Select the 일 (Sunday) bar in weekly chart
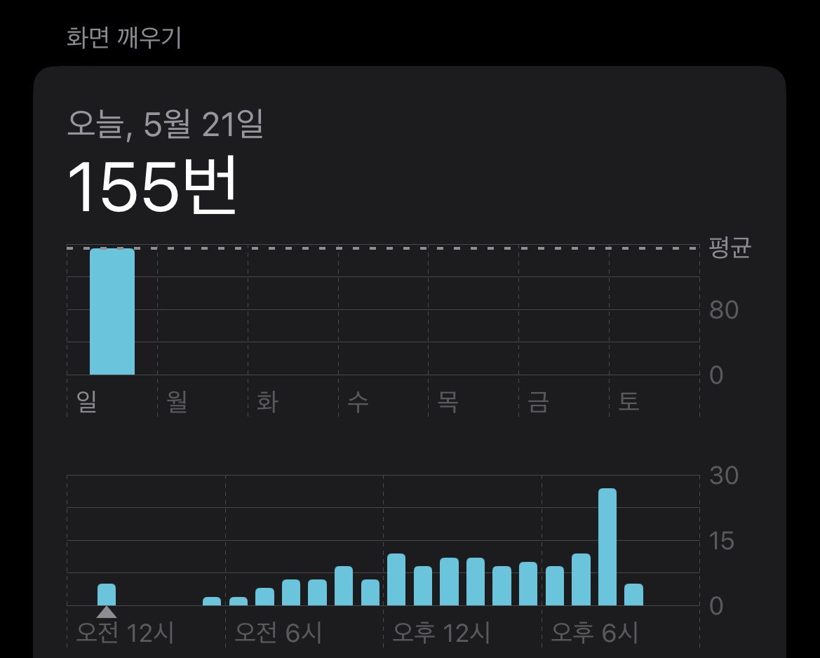 112,312
